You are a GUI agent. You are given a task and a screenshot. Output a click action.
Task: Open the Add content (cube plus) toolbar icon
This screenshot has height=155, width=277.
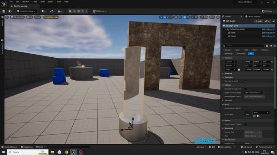tap(44, 11)
